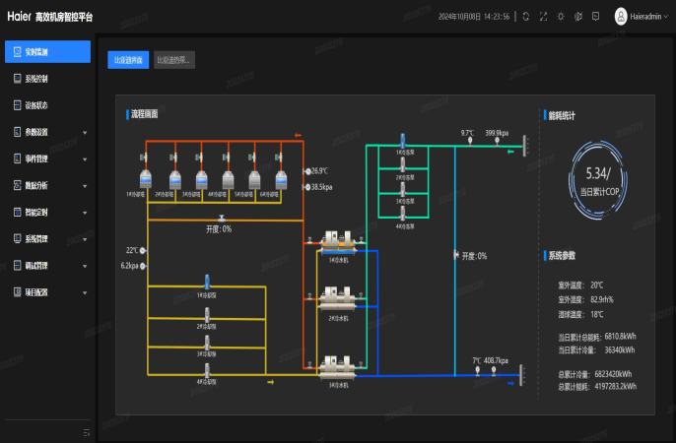Click the 1#冷冻泵 chilled water pump
Viewport: 676px width, 443px height.
coord(403,141)
